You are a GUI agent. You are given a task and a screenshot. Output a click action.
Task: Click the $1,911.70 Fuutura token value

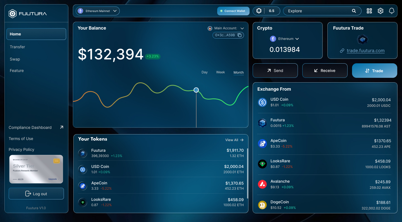[x=235, y=150]
